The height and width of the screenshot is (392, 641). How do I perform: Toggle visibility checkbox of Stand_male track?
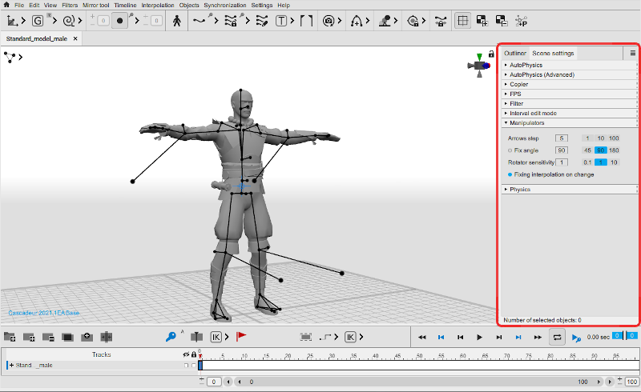[x=187, y=366]
